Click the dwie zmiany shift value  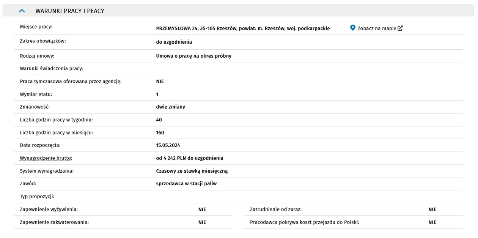pyautogui.click(x=170, y=107)
